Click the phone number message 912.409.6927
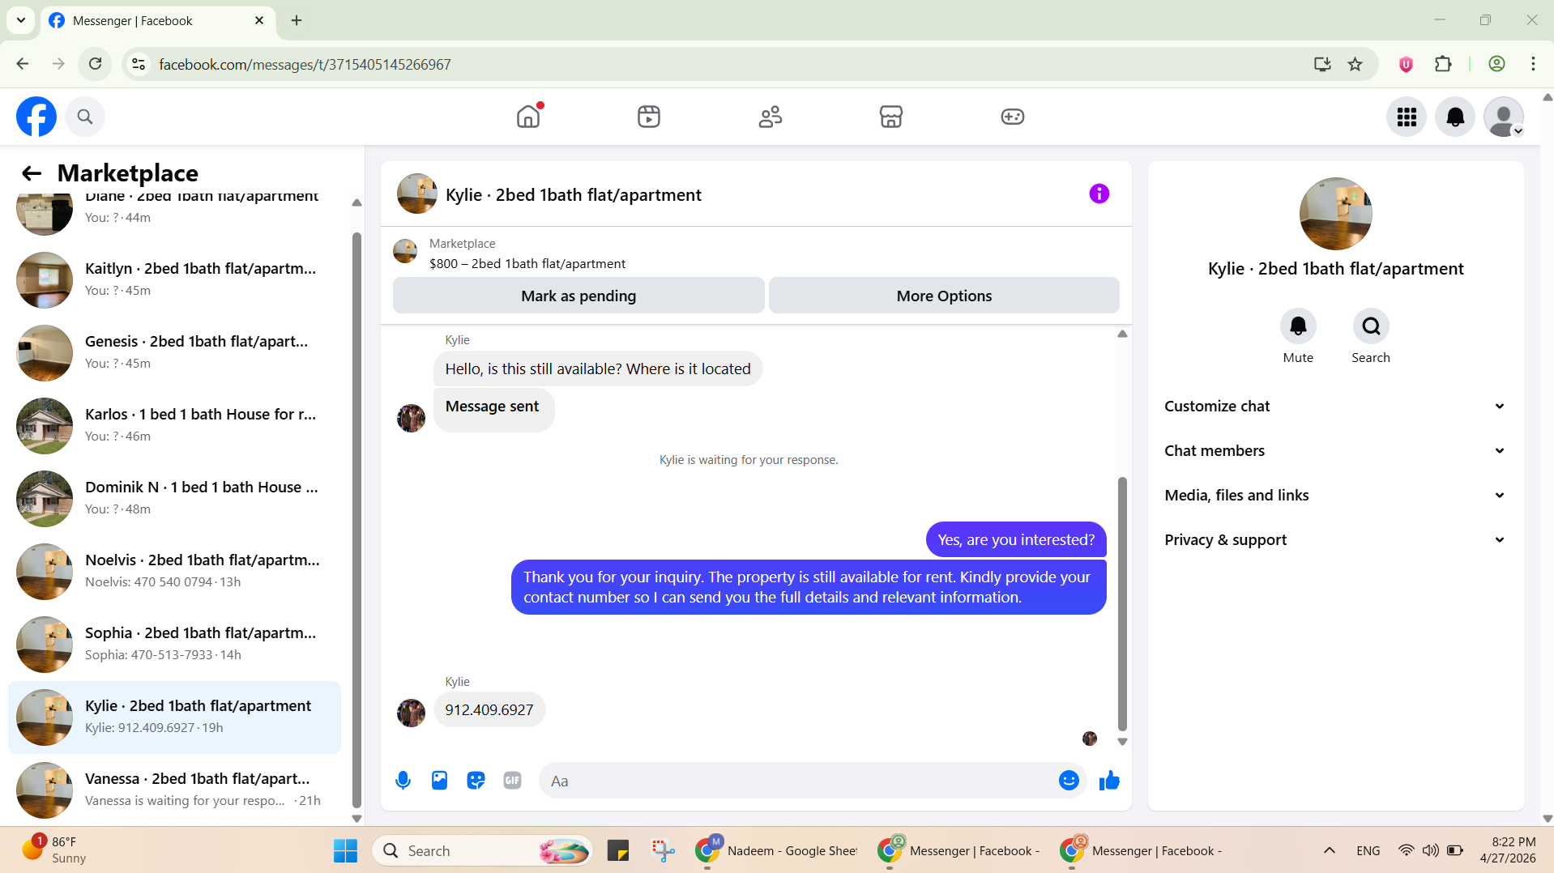 489,710
